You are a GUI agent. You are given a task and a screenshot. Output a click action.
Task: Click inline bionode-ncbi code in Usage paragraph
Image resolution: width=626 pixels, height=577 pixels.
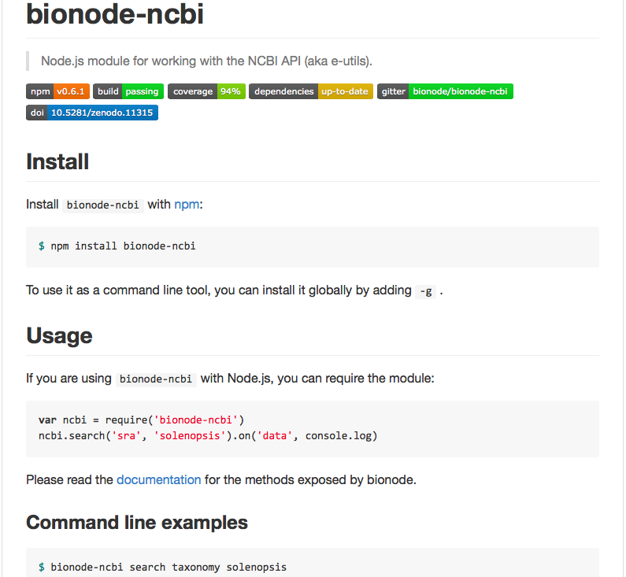point(156,379)
